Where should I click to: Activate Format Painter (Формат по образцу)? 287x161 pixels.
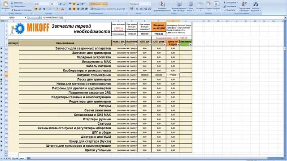(21, 10)
